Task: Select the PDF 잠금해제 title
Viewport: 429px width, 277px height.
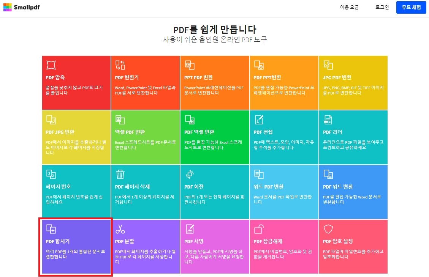Action: (x=268, y=241)
